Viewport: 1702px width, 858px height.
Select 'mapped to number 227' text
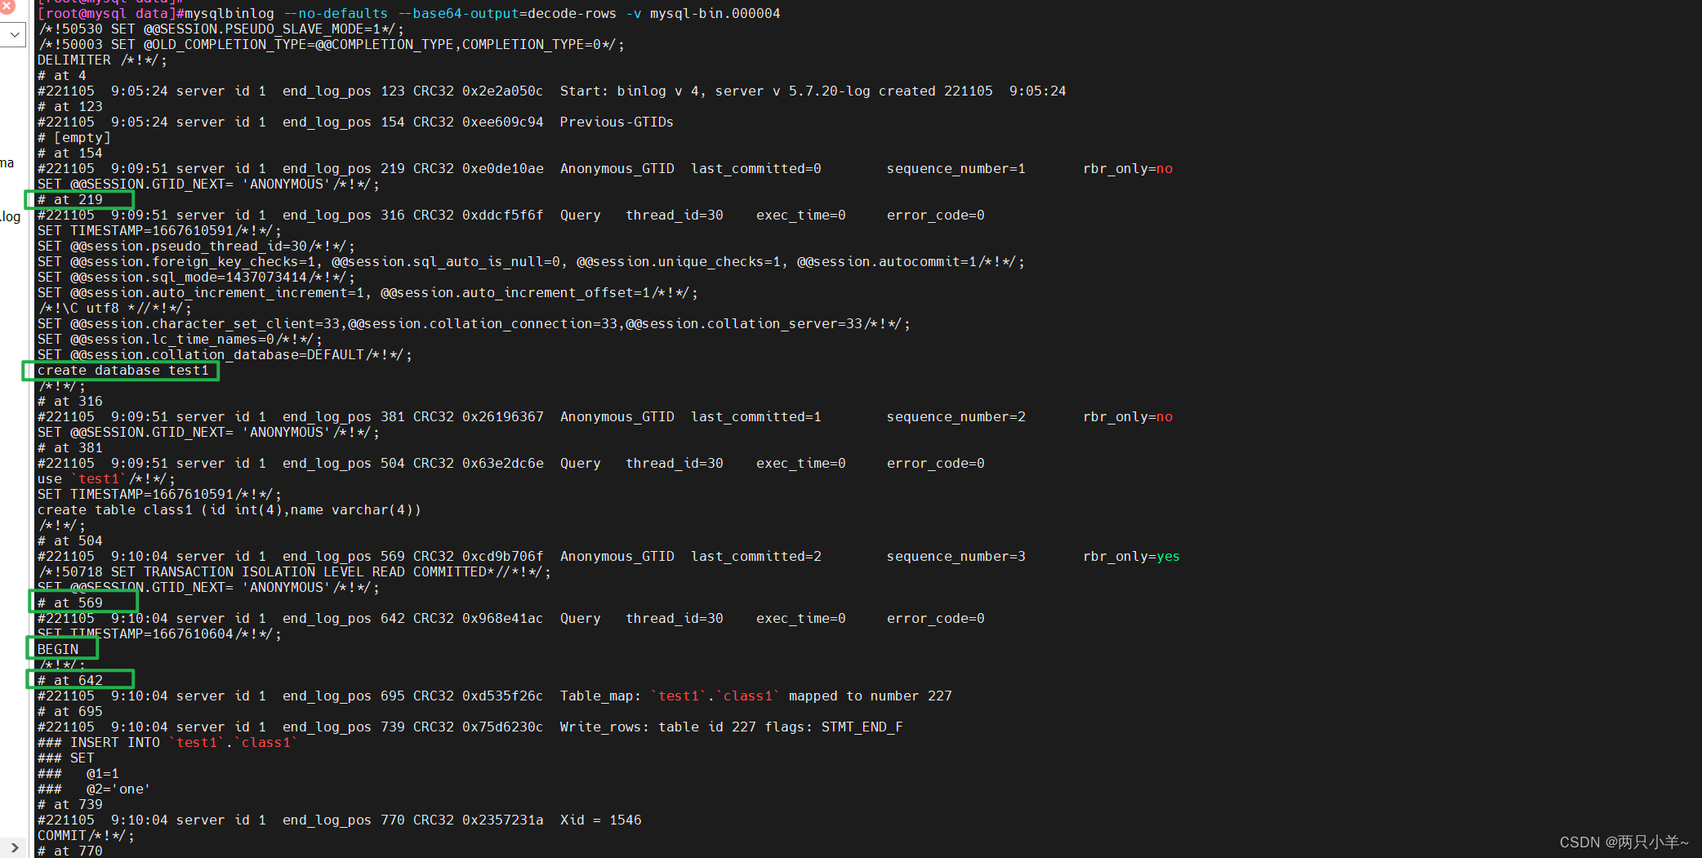click(871, 696)
